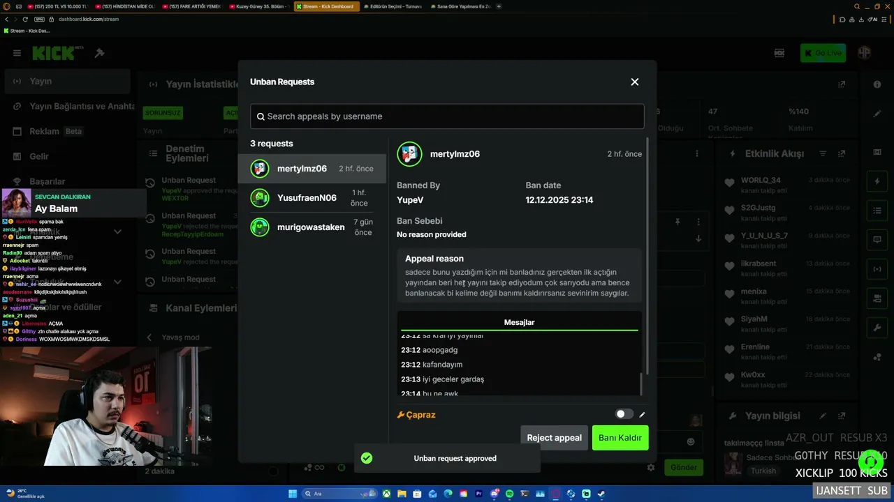The image size is (894, 502).
Task: Toggle the hamburger navigation menu
Action: pos(17,53)
